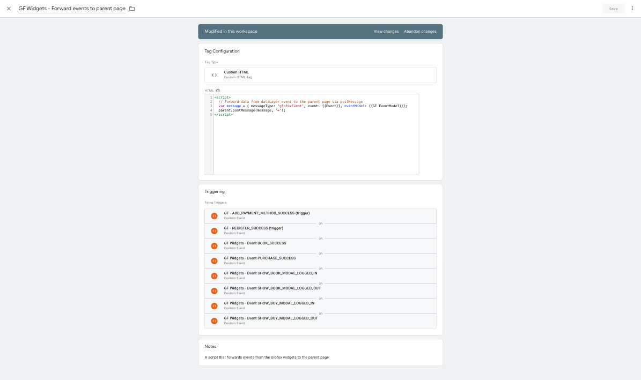Screen dimensions: 641x380
Task: Click the HTML help question mark icon
Action: tap(218, 91)
